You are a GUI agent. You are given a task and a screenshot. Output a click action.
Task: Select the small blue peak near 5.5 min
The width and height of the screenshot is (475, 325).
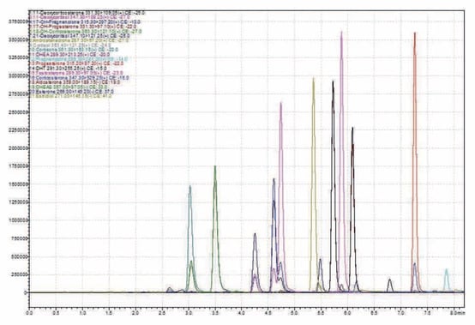click(x=320, y=274)
